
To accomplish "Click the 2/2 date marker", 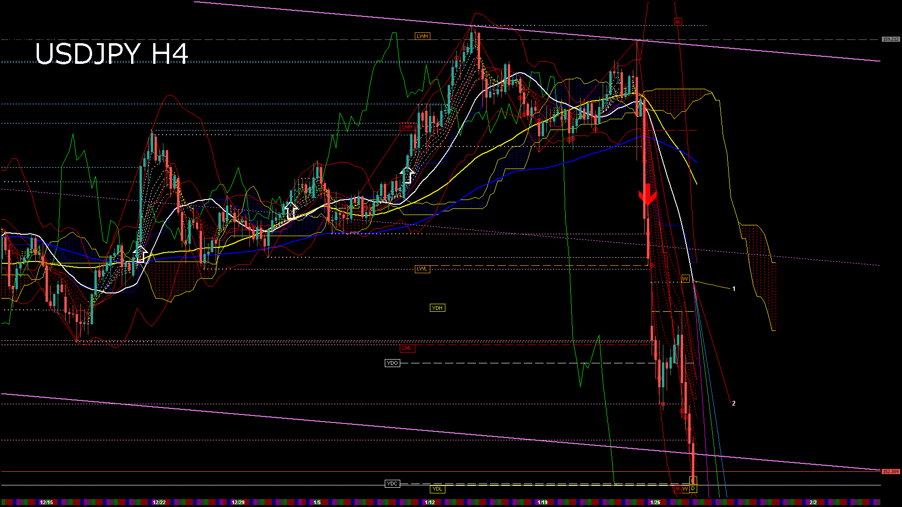I will pos(813,502).
